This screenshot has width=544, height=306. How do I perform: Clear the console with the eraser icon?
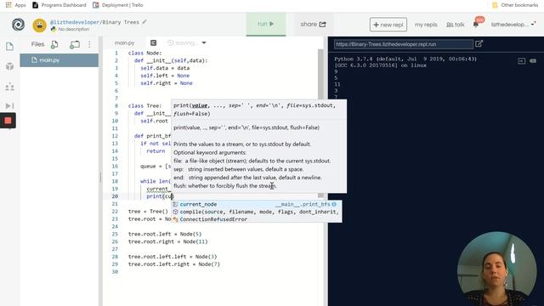[x=533, y=61]
